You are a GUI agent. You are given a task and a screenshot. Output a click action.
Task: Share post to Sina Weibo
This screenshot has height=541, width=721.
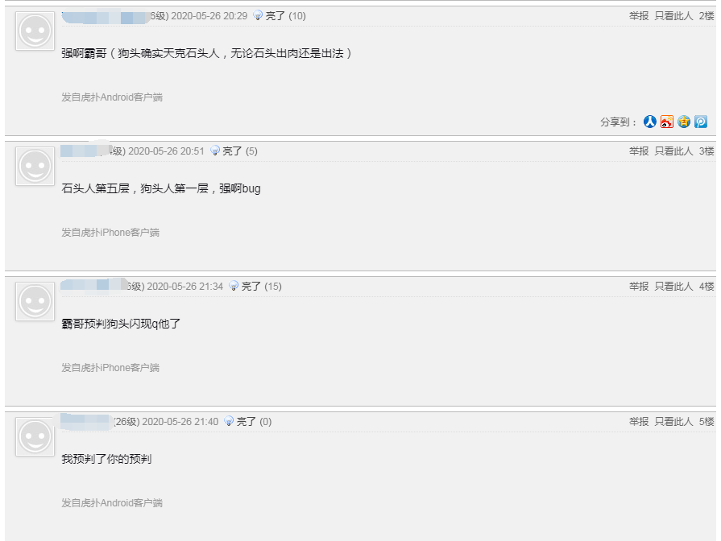(x=667, y=122)
